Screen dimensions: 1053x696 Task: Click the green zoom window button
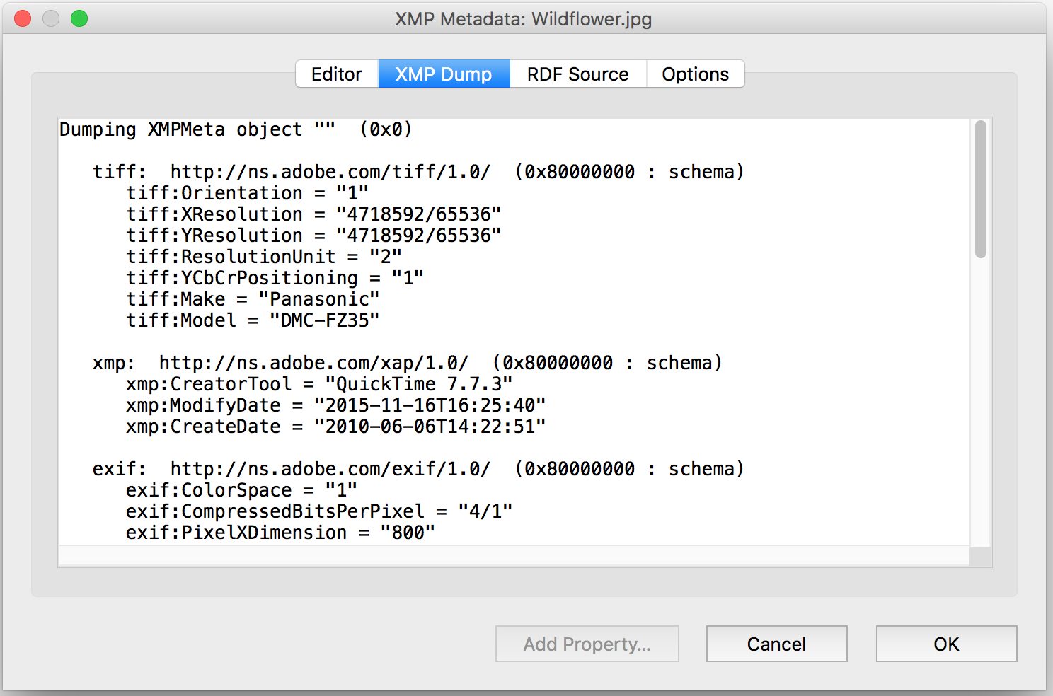point(79,18)
